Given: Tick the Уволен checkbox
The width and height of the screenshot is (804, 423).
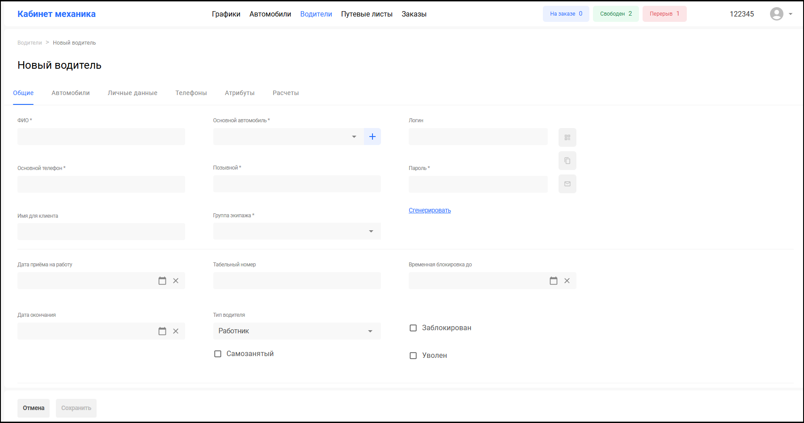Looking at the screenshot, I should pyautogui.click(x=413, y=356).
